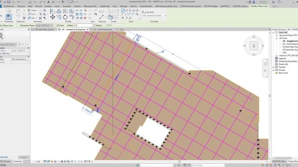Select Revit Links in Project Browser
The image size is (298, 167).
(x=283, y=73)
